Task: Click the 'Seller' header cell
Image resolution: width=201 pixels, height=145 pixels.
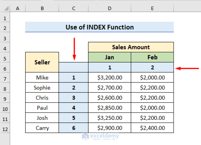Action: [x=42, y=62]
